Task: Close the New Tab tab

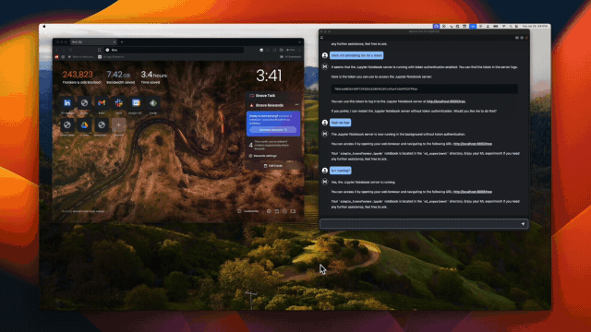Action: point(115,42)
